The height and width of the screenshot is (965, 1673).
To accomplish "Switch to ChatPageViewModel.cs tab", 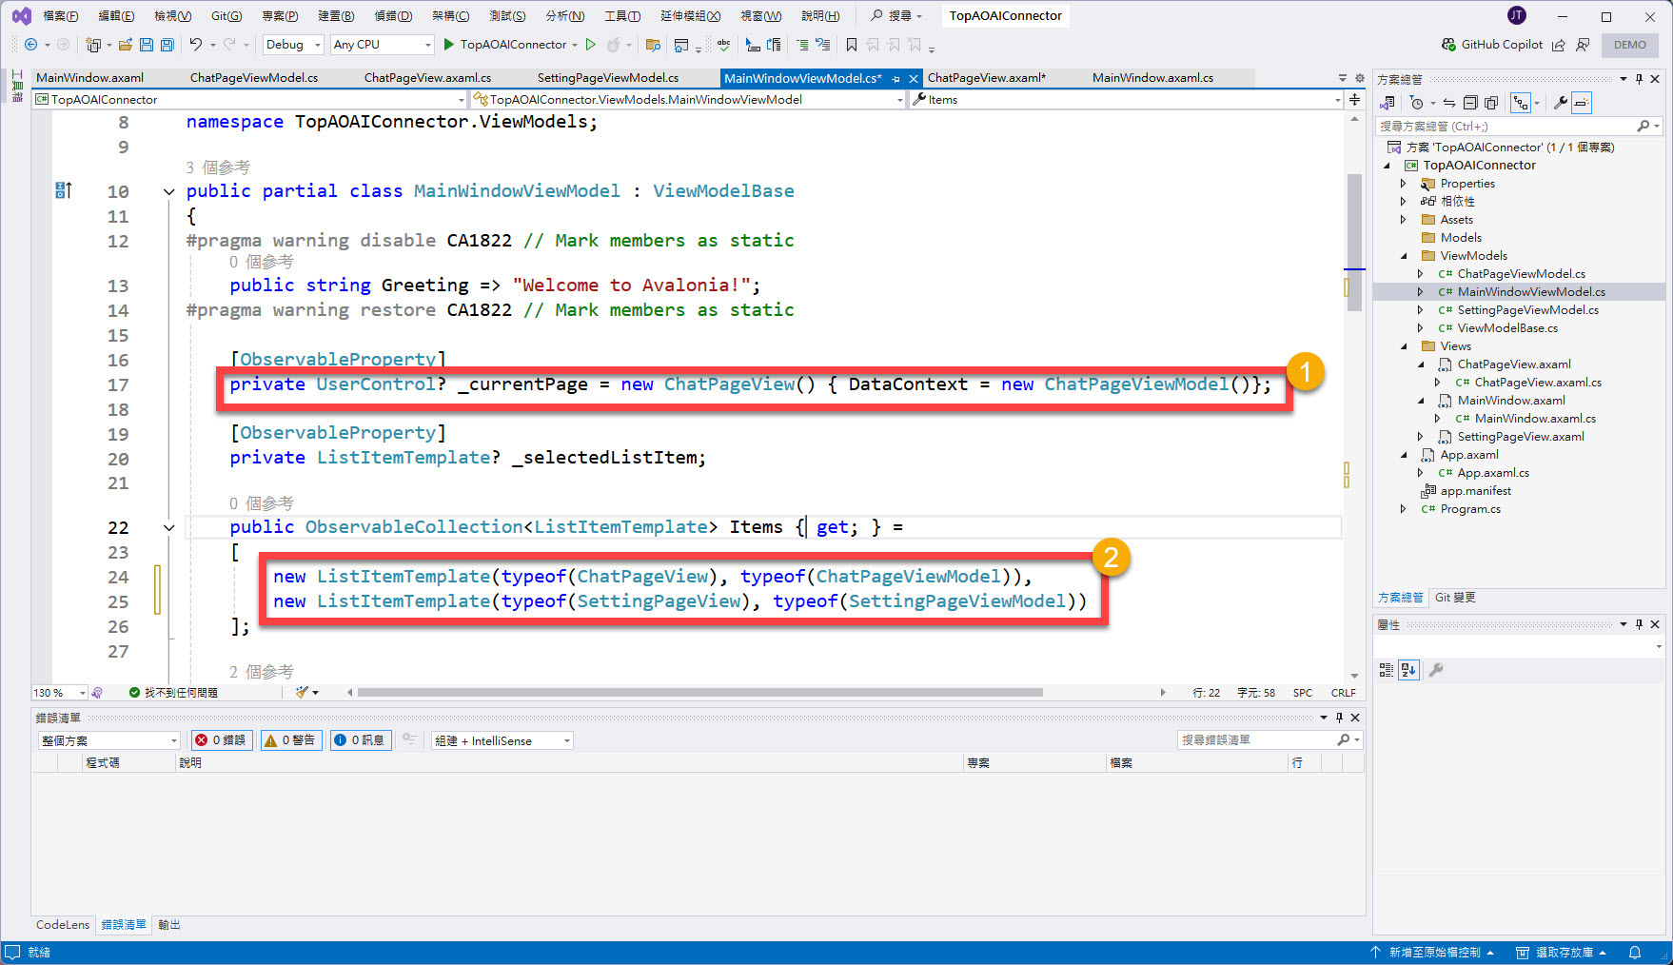I will (254, 78).
